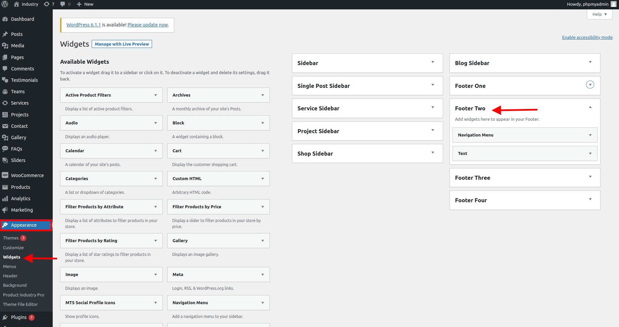Click the Posts pin icon in sidebar
This screenshot has height=327, width=619.
point(5,34)
